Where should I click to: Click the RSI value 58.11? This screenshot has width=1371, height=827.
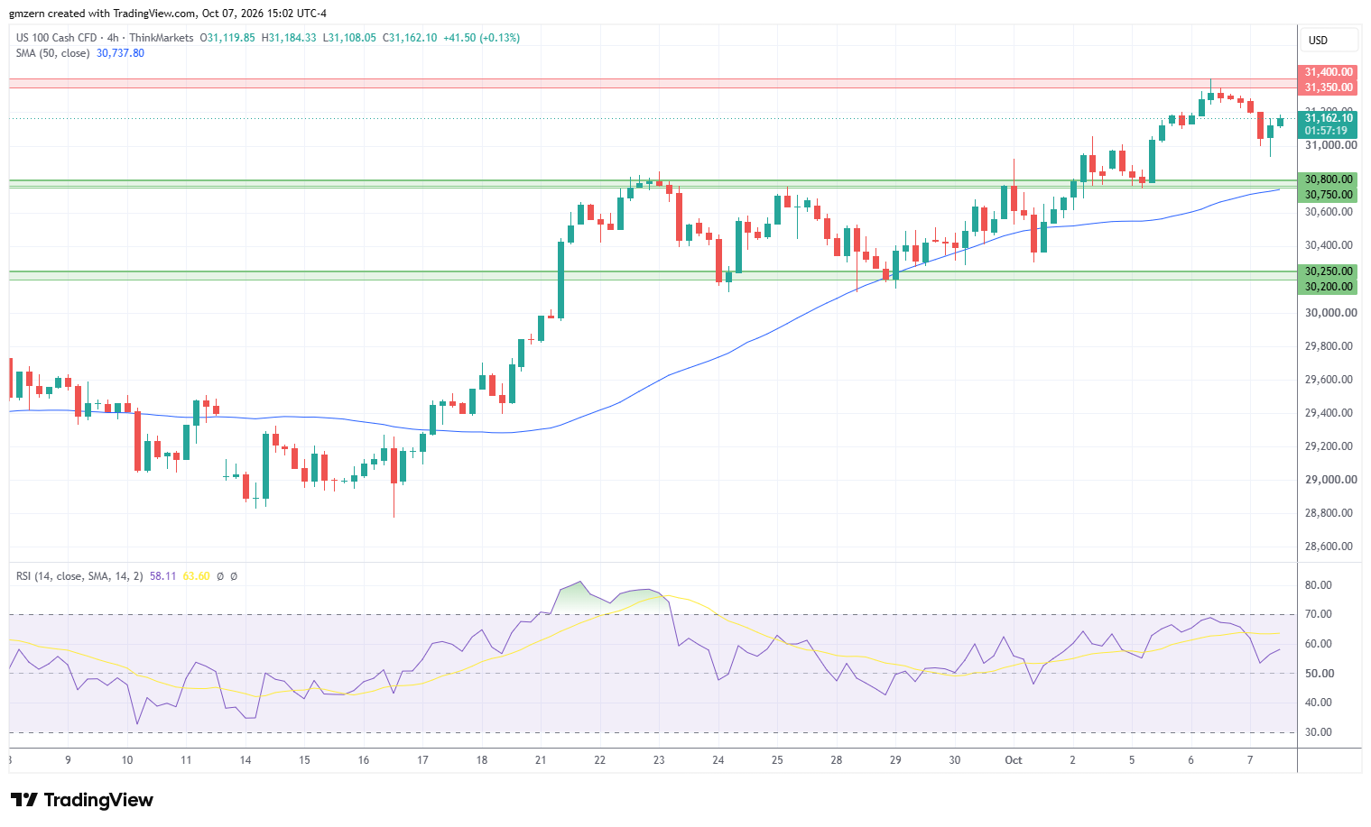(x=162, y=576)
